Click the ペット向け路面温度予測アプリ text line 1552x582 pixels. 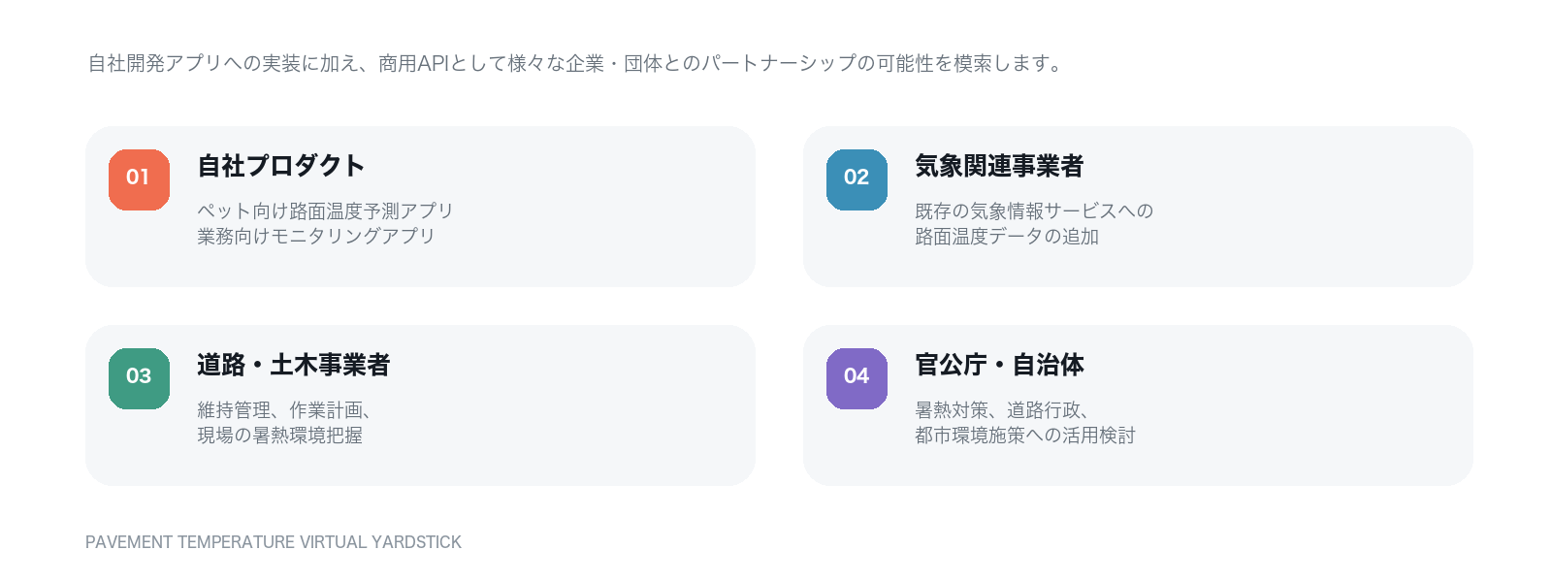326,210
